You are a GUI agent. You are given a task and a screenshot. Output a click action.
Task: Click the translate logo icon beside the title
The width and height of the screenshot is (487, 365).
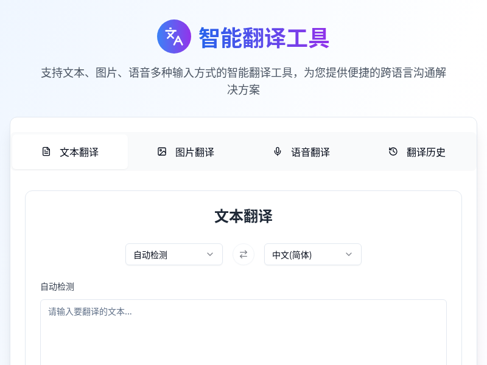point(174,36)
